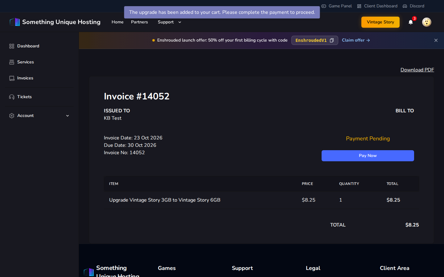Click the BILL TO heading
This screenshot has width=444, height=277.
click(x=405, y=111)
